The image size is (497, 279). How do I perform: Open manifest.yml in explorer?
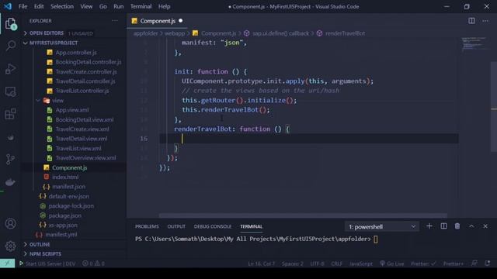tap(61, 235)
